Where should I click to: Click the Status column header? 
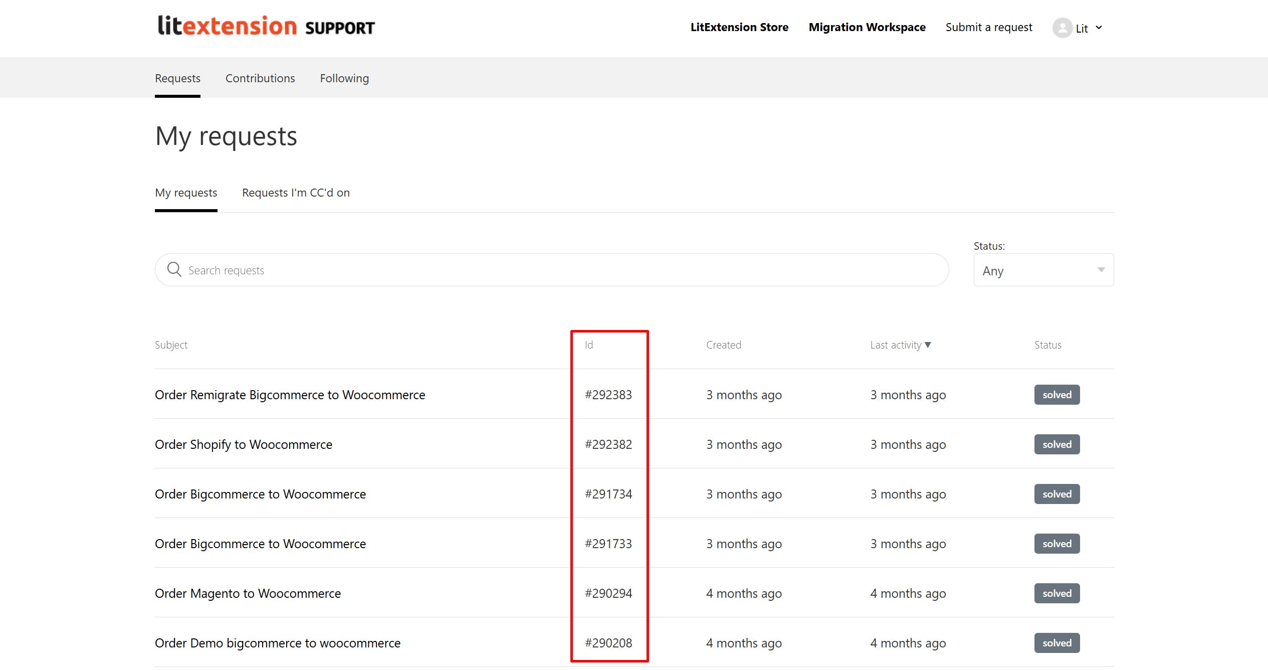[1047, 345]
